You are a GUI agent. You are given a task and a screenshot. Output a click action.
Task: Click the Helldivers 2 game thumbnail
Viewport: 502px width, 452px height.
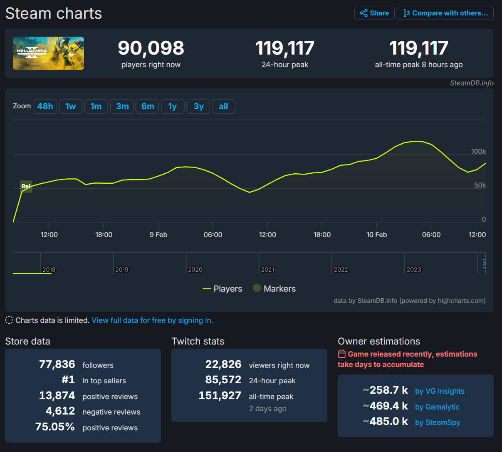pos(48,53)
